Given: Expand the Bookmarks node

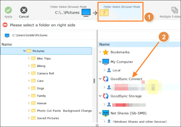Looking at the screenshot, I should pyautogui.click(x=100, y=52).
